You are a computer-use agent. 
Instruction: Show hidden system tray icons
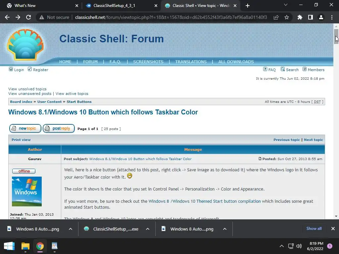click(282, 246)
